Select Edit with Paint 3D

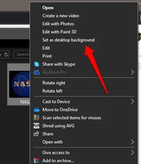coord(59,32)
